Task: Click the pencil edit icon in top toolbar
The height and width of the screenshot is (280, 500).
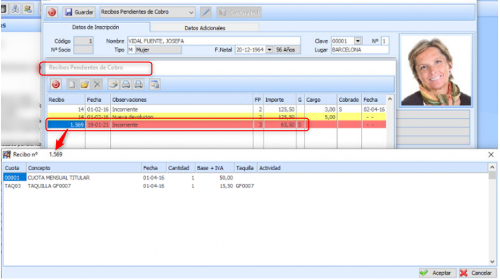Action: pos(205,12)
